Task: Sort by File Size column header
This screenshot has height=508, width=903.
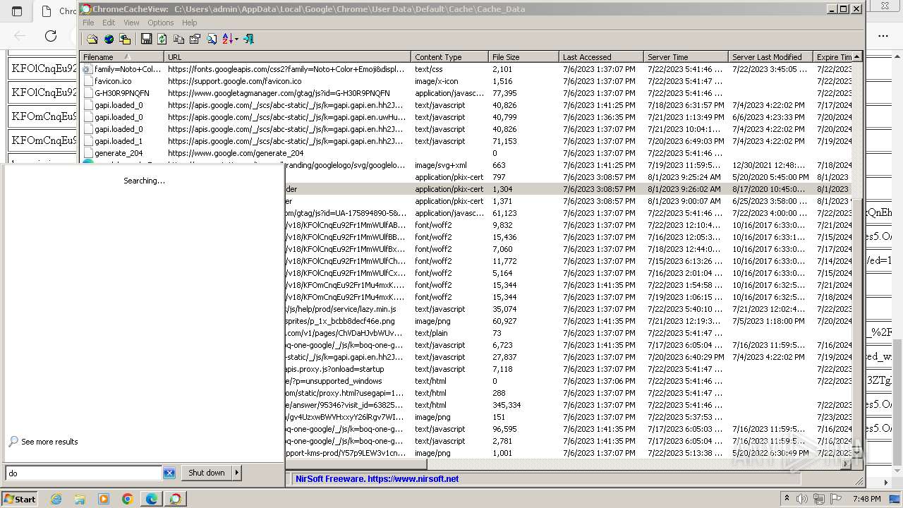Action: [x=523, y=56]
